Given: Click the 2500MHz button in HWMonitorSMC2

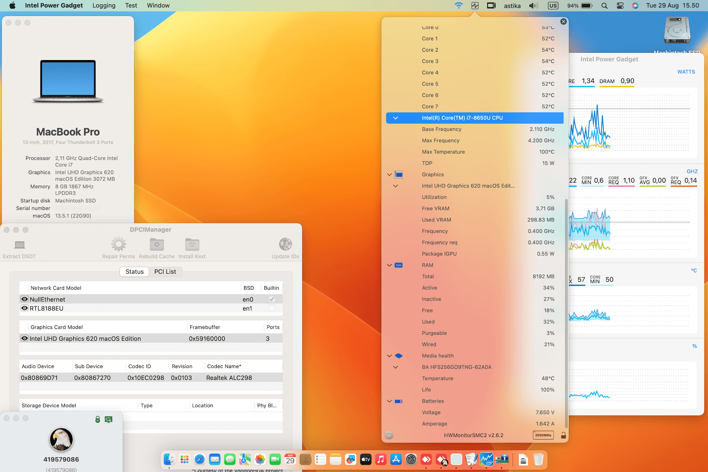Looking at the screenshot, I should 543,435.
